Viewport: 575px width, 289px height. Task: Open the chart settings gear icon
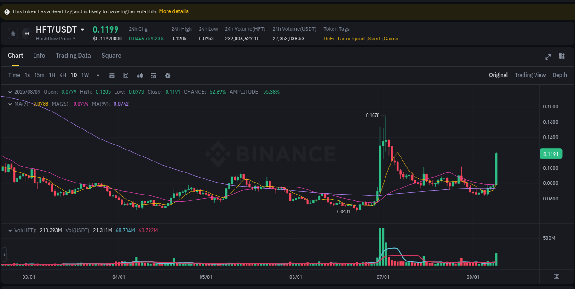(x=167, y=75)
